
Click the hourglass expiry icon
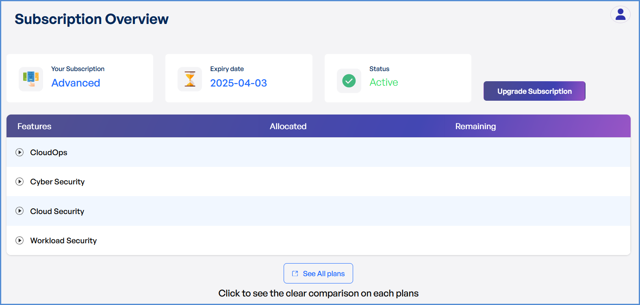coord(190,79)
